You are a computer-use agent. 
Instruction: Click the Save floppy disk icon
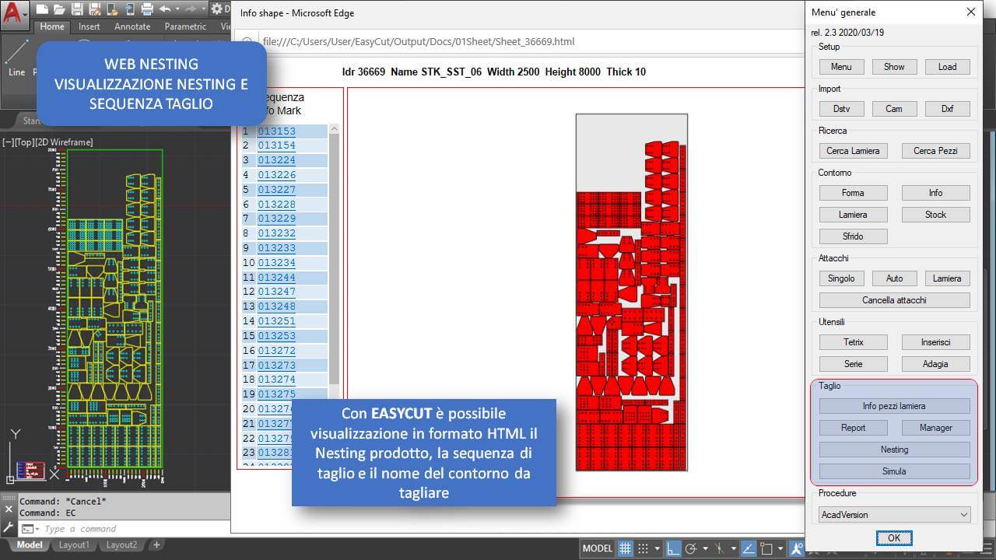pos(77,9)
